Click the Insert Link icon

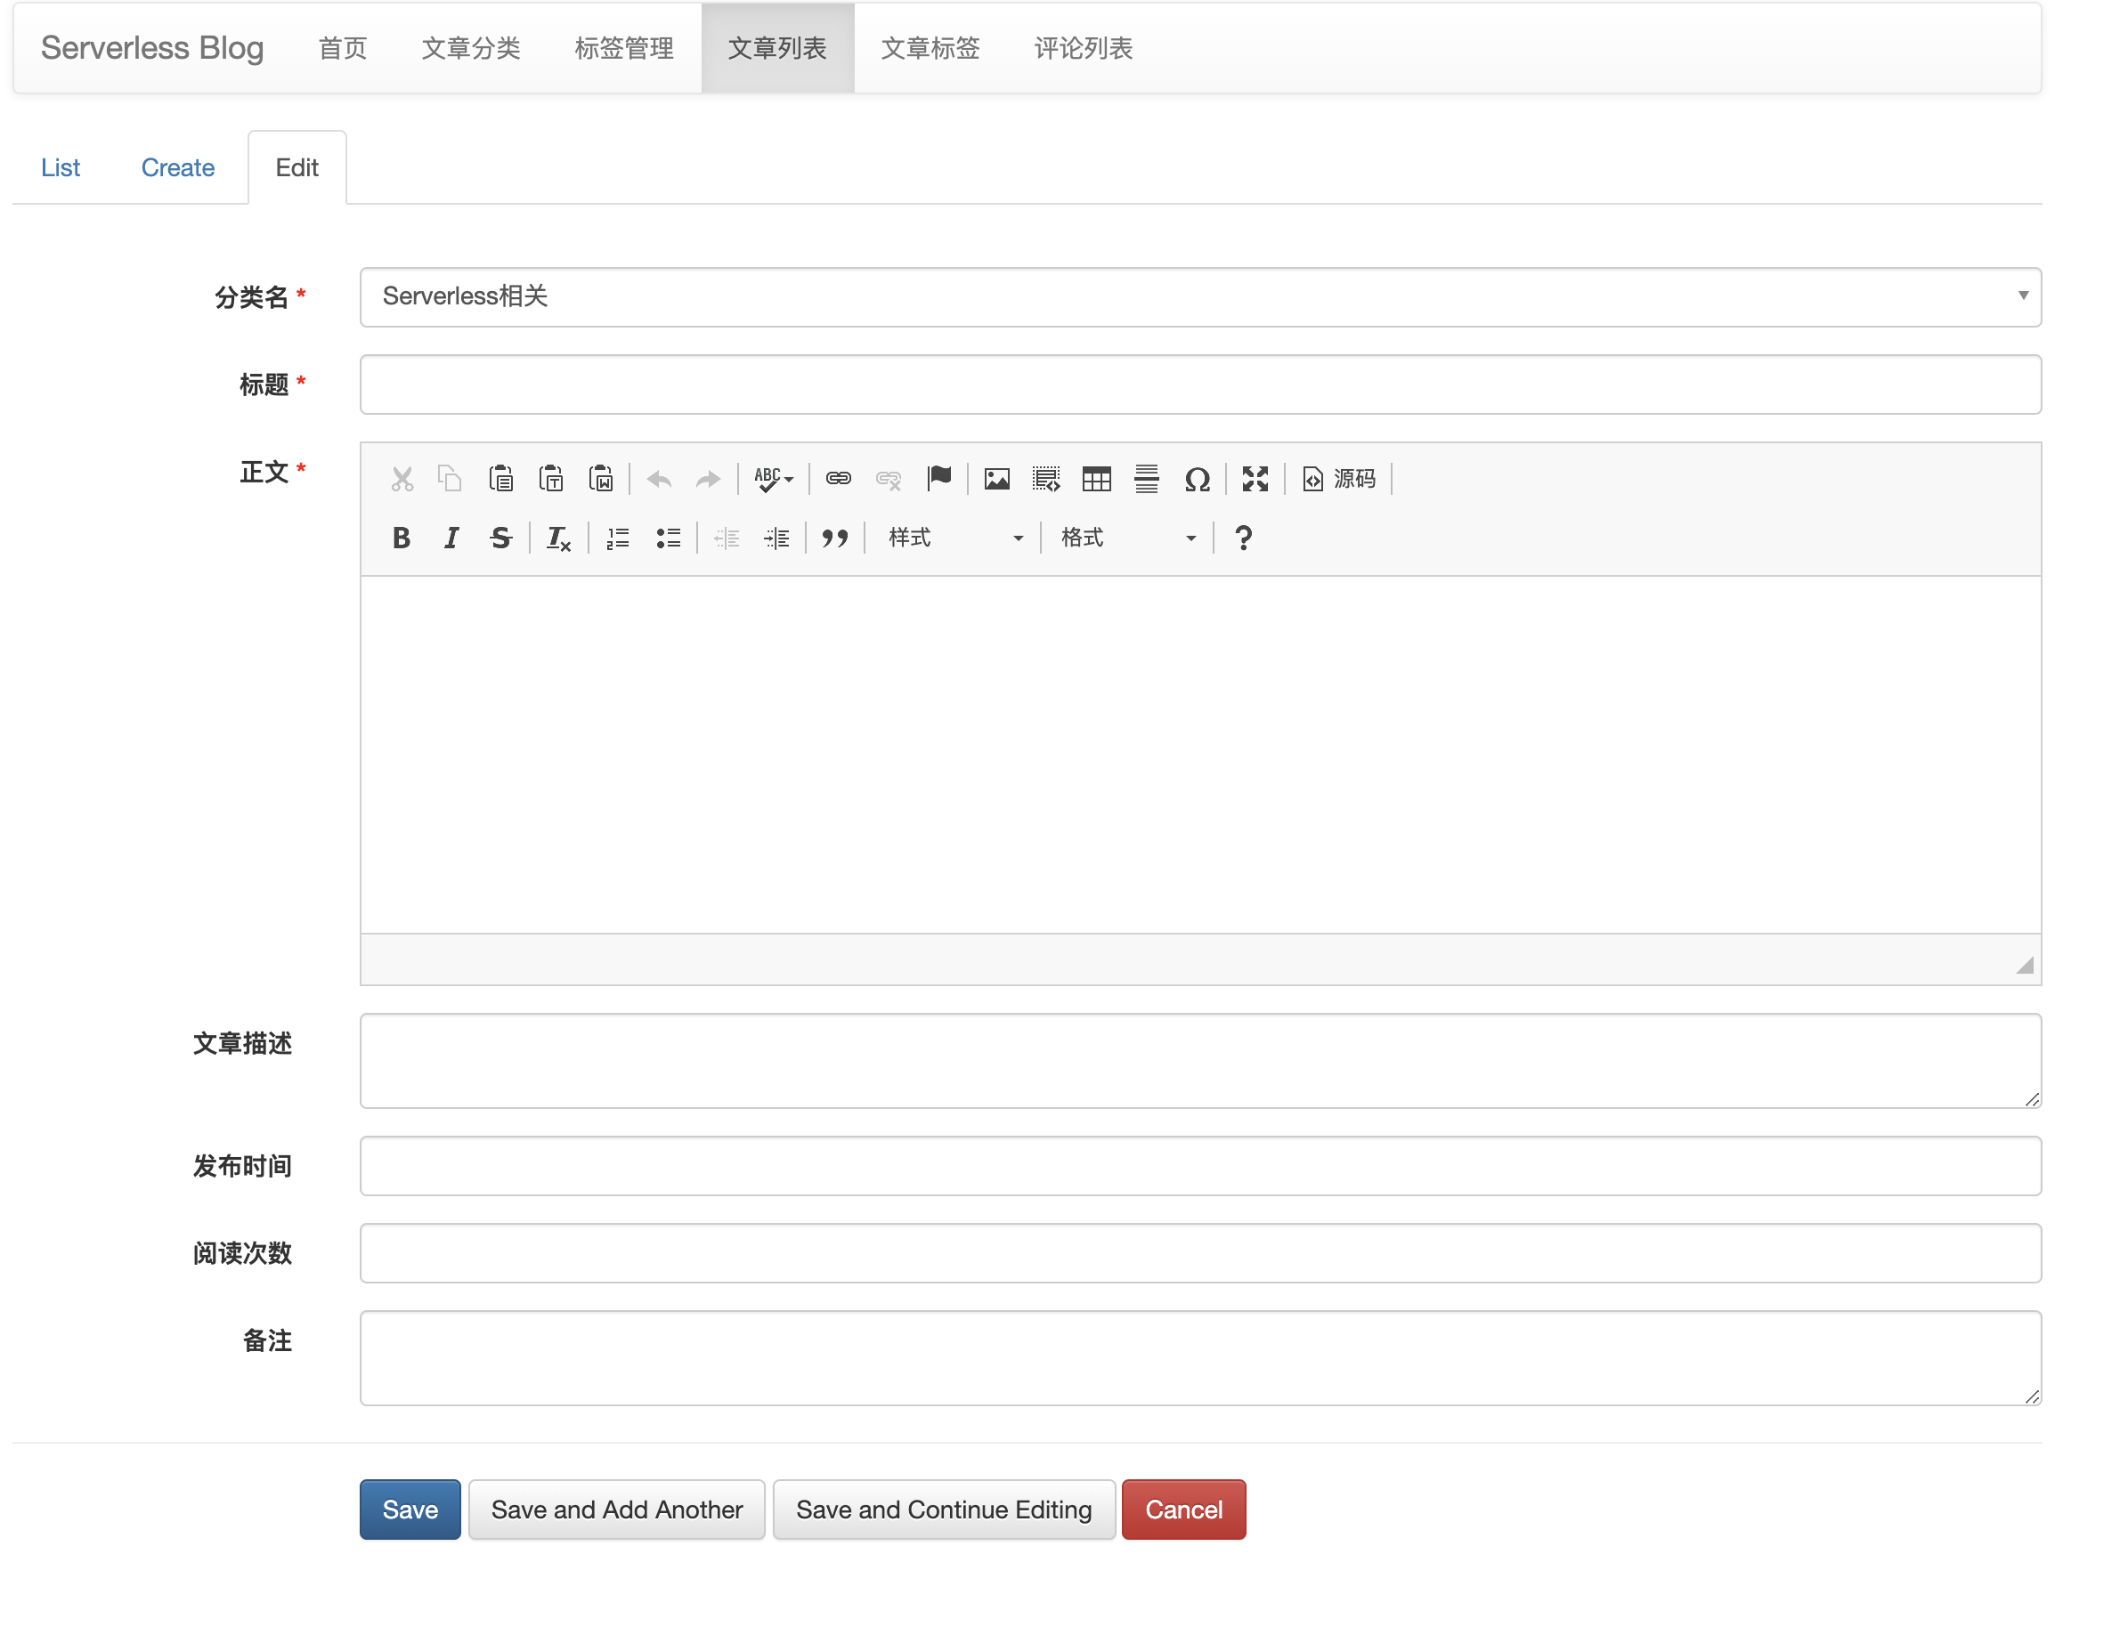838,479
